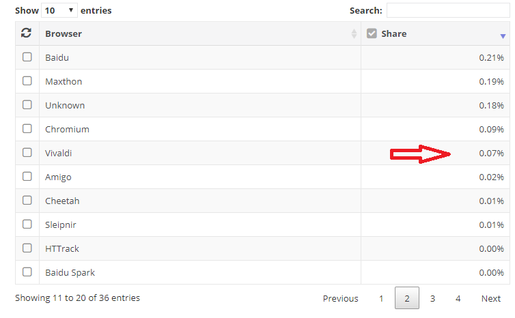This screenshot has height=318, width=515.
Task: Select the HTTrack row checkbox
Action: tap(27, 248)
